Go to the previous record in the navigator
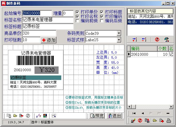The image size is (176, 127). pos(143,113)
